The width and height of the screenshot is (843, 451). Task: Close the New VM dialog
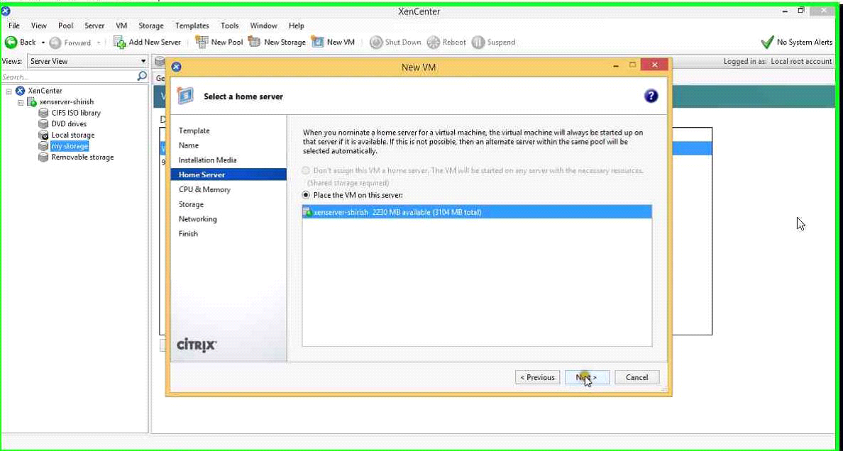(x=654, y=65)
